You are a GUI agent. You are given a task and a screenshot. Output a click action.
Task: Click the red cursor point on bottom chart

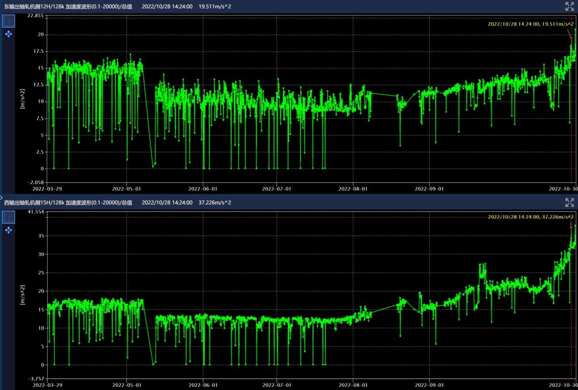point(571,227)
